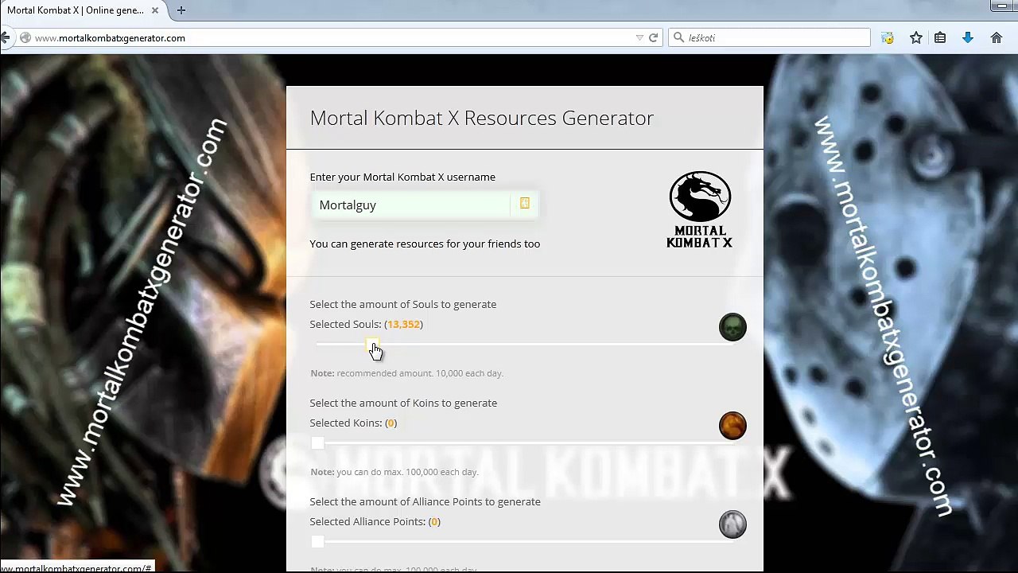Click 'Select the amount of Souls to generate'
Viewport: 1018px width, 573px height.
pos(403,304)
